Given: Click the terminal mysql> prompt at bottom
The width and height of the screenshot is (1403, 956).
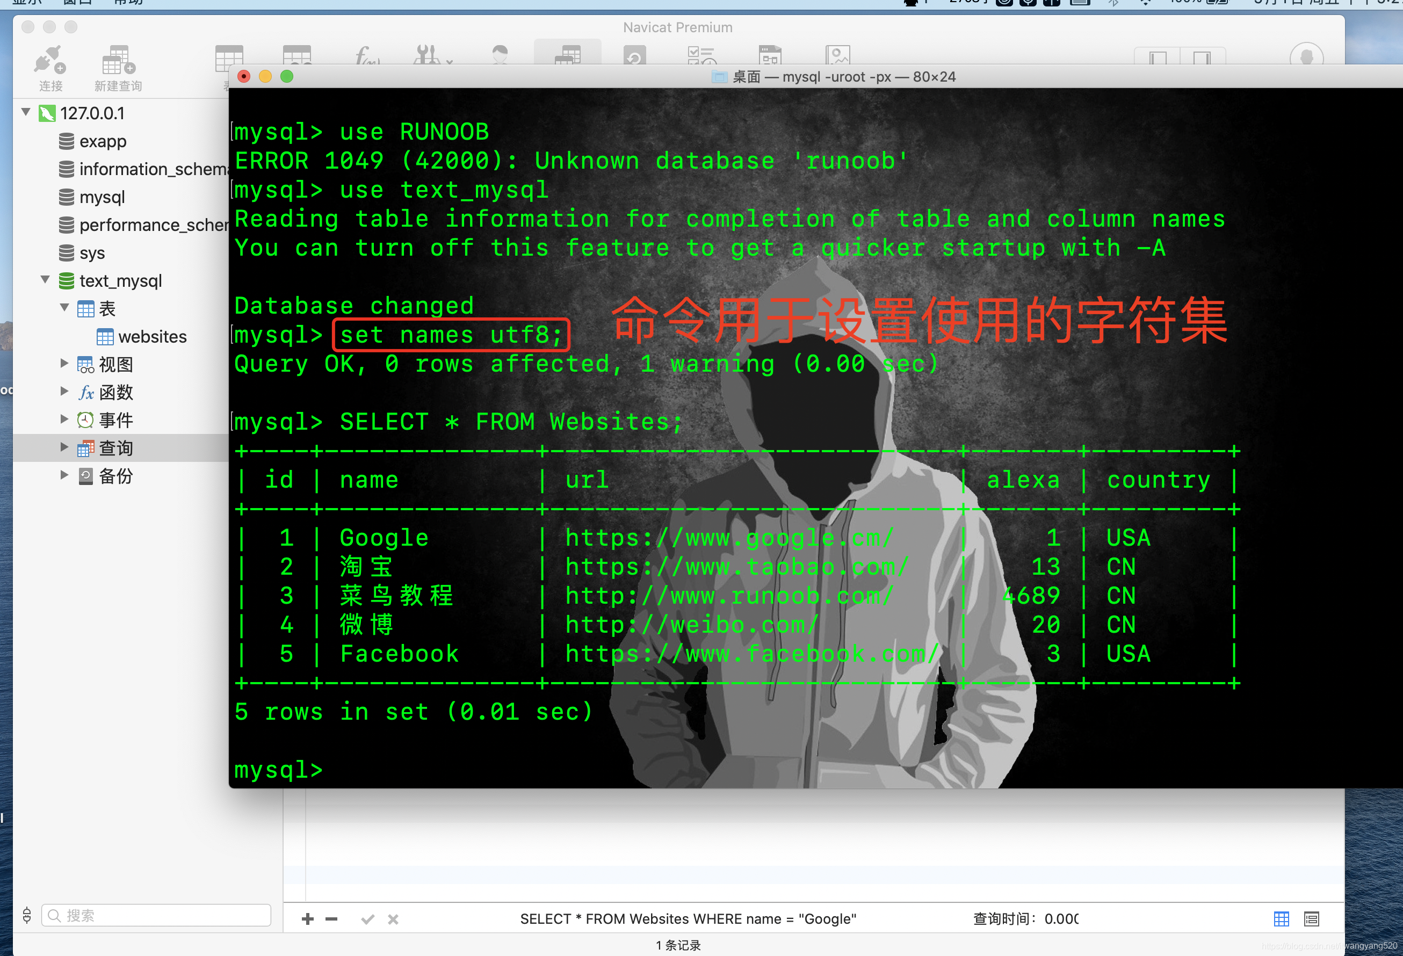Looking at the screenshot, I should click(279, 770).
